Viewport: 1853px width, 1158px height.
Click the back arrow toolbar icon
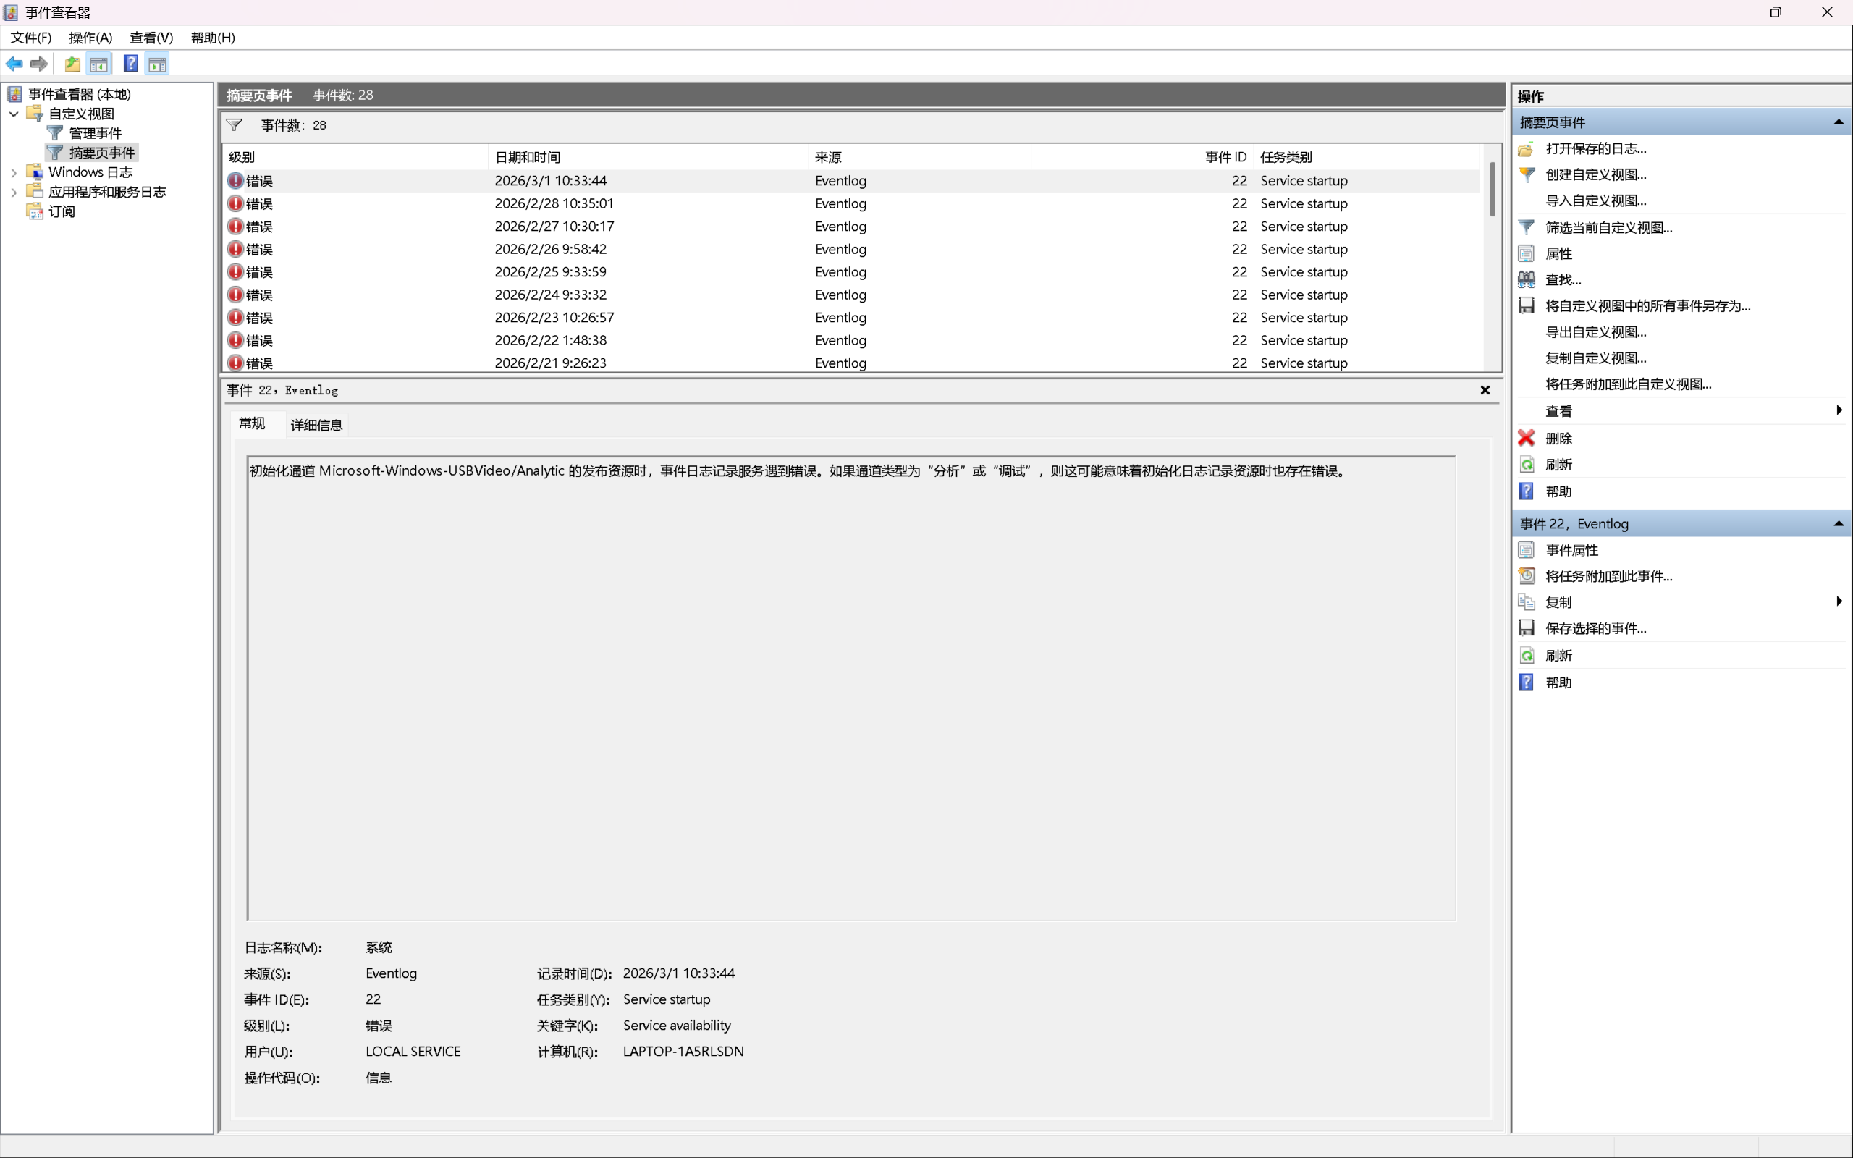(14, 64)
